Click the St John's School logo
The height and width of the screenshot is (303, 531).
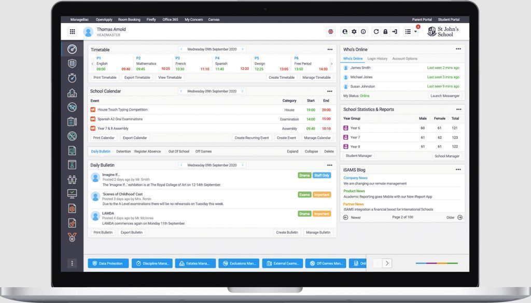click(443, 32)
